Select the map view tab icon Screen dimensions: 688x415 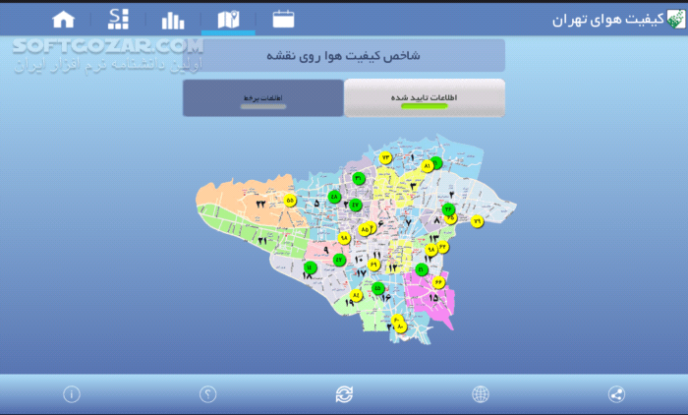[x=229, y=20]
